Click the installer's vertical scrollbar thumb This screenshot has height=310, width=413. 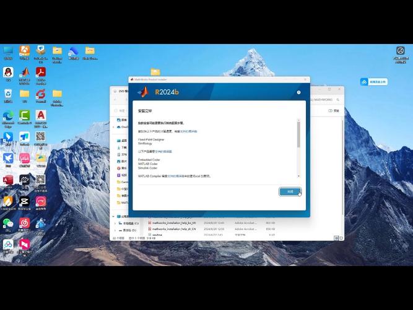298,135
